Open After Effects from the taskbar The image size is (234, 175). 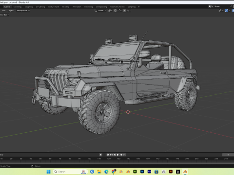click(x=149, y=172)
